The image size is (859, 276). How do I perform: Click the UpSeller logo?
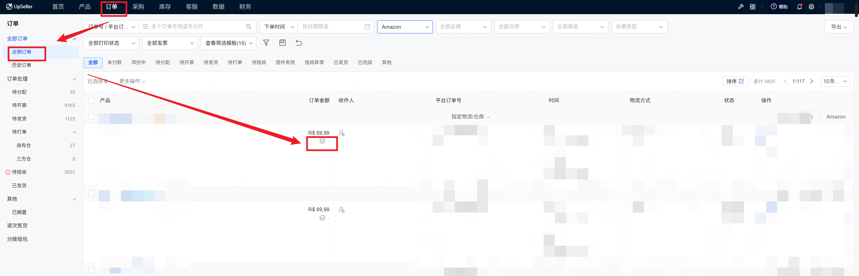click(19, 7)
